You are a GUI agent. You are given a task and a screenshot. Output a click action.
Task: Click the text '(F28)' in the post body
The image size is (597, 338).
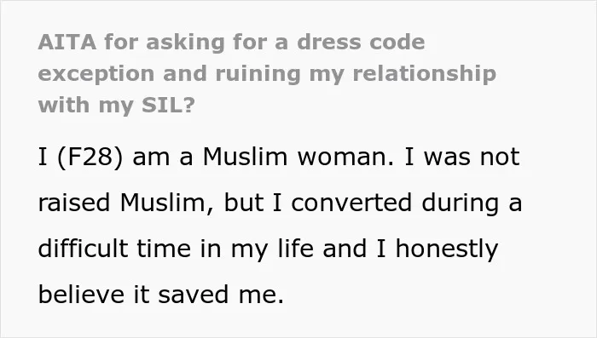pos(90,157)
